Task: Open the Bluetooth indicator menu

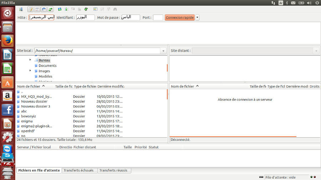Action: (x=287, y=2)
